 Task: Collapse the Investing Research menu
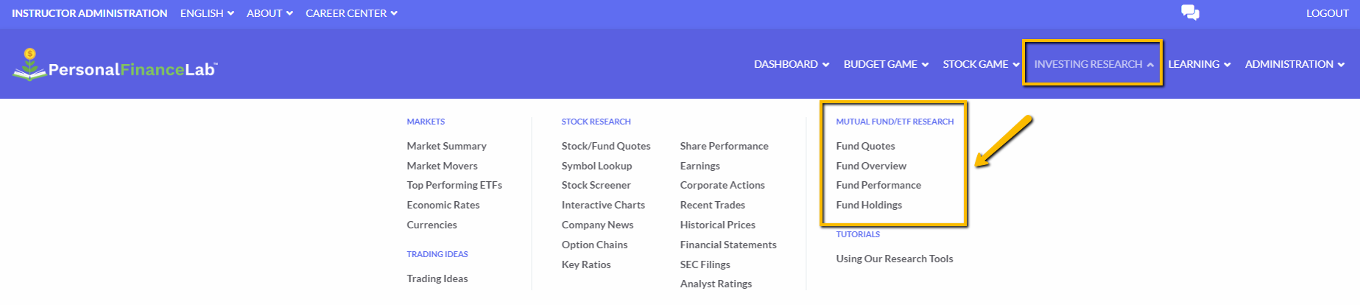pos(1093,64)
